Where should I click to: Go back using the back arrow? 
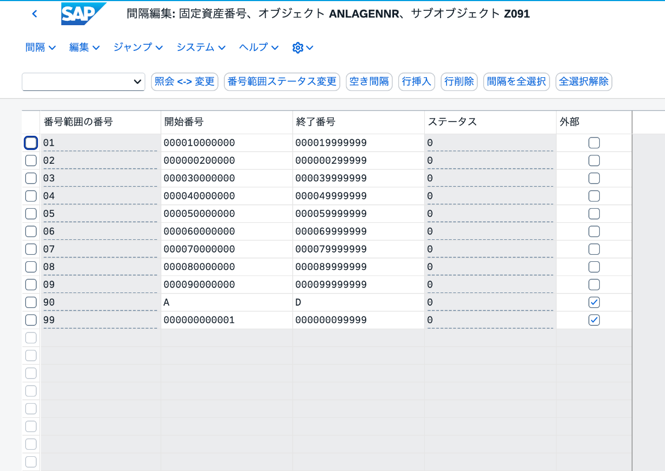point(34,14)
